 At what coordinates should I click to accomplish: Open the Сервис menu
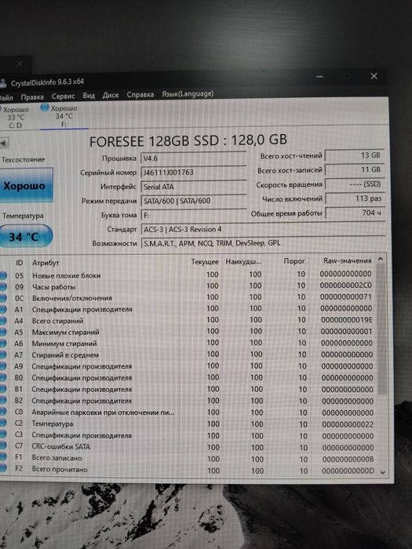(x=63, y=96)
